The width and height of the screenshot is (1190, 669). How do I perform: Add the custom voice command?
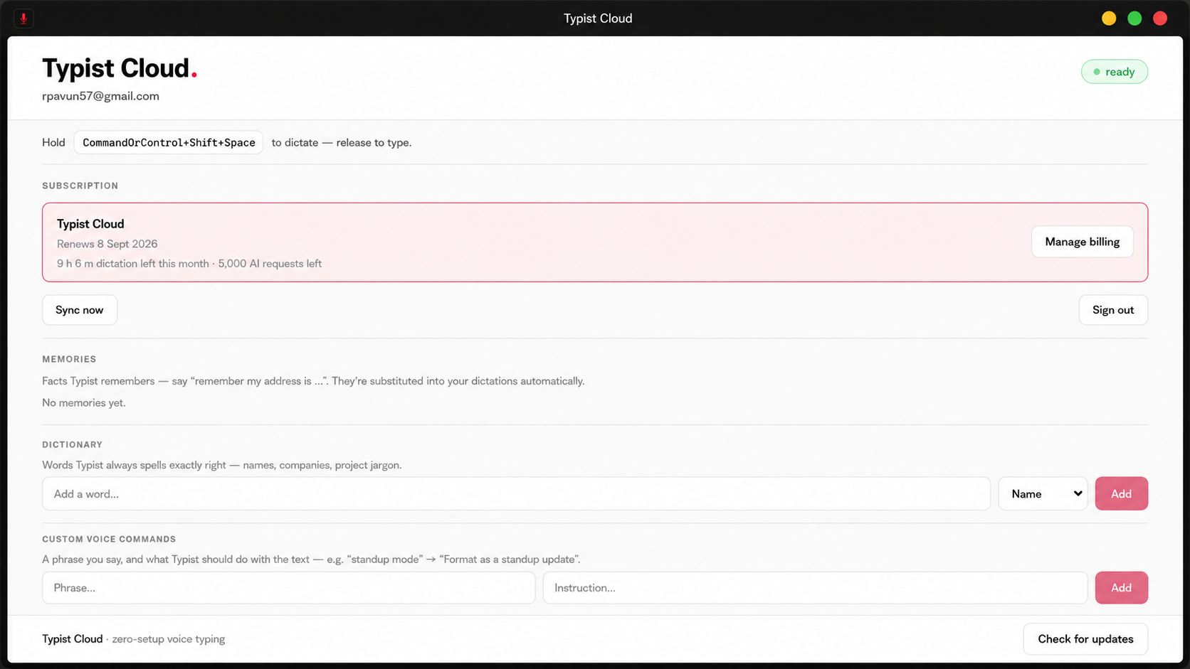1121,588
